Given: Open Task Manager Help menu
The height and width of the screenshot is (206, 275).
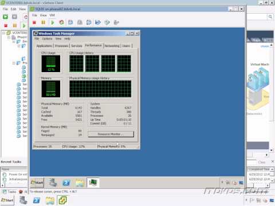Looking at the screenshot, I should tap(67, 39).
